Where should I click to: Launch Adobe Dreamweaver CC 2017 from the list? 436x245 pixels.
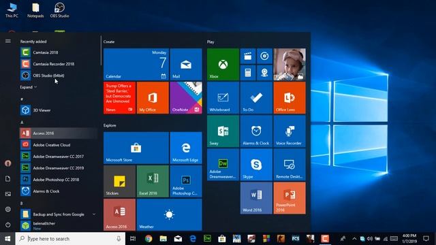pos(59,157)
